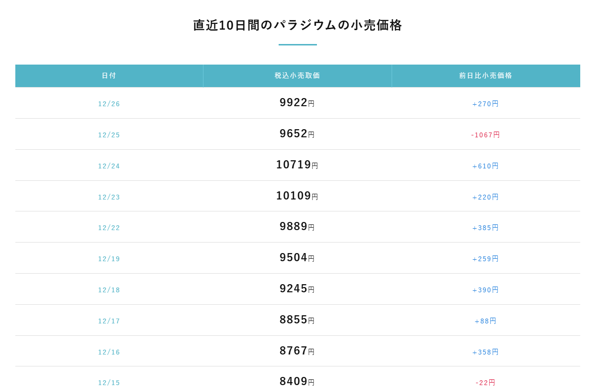Select the 12/26 date entry
This screenshot has height=387, width=597.
tap(109, 104)
